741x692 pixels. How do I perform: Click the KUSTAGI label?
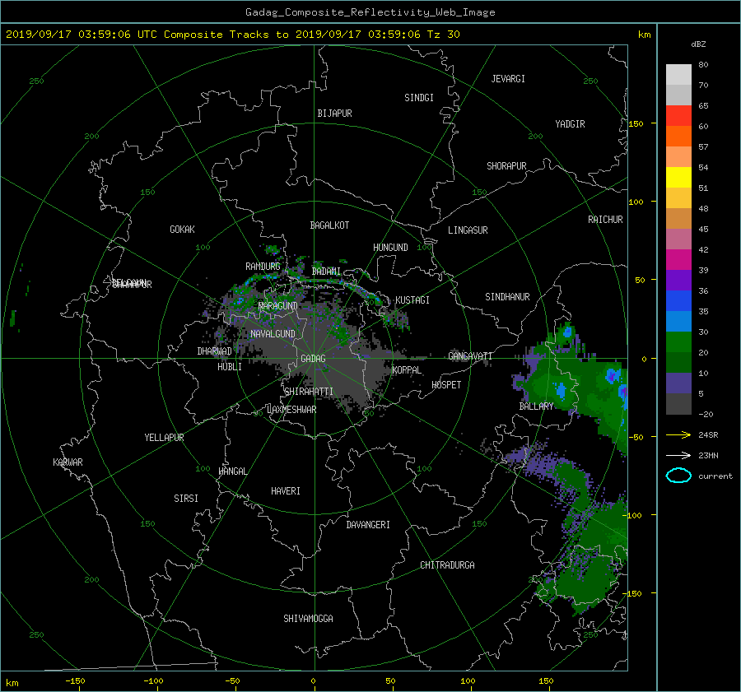[412, 300]
